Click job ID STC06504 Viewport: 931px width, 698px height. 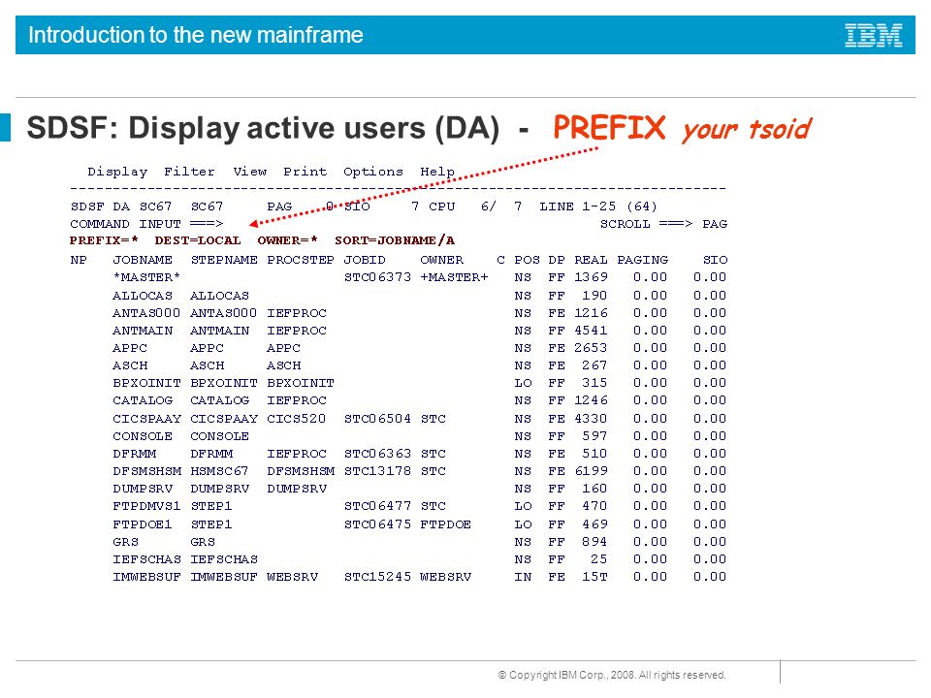point(377,419)
